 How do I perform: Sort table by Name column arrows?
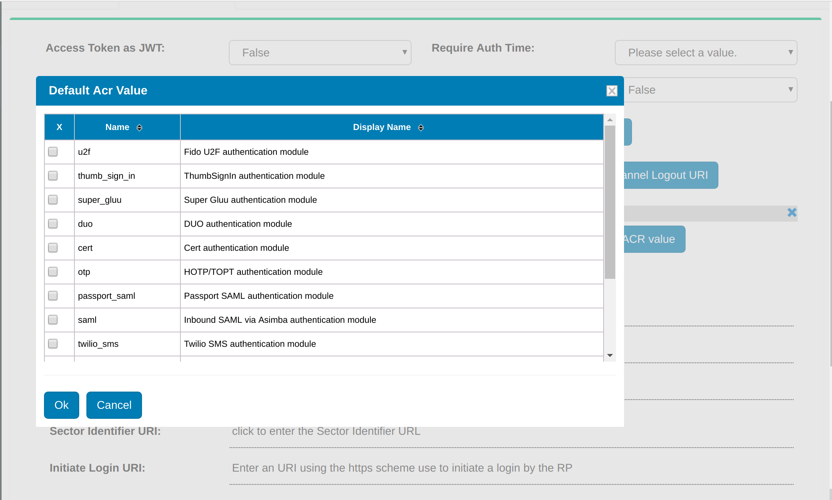click(x=139, y=128)
